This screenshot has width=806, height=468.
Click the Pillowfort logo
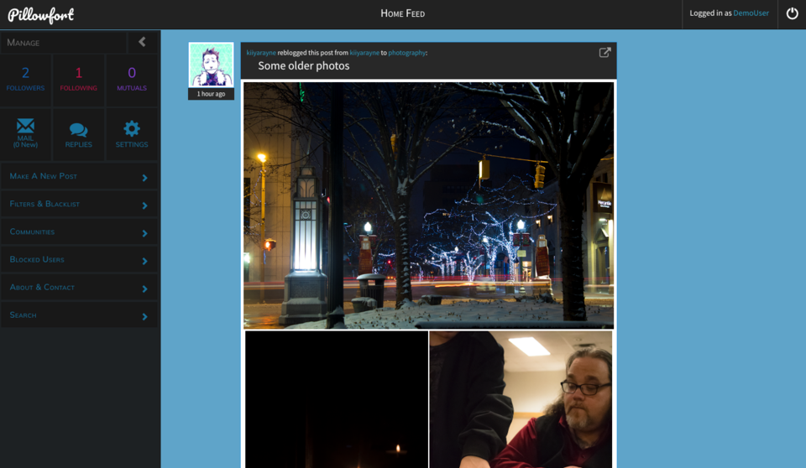click(x=41, y=14)
